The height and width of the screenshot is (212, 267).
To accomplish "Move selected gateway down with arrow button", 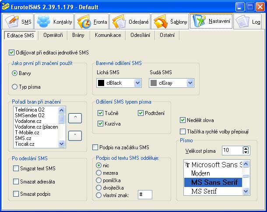I will pos(75,135).
